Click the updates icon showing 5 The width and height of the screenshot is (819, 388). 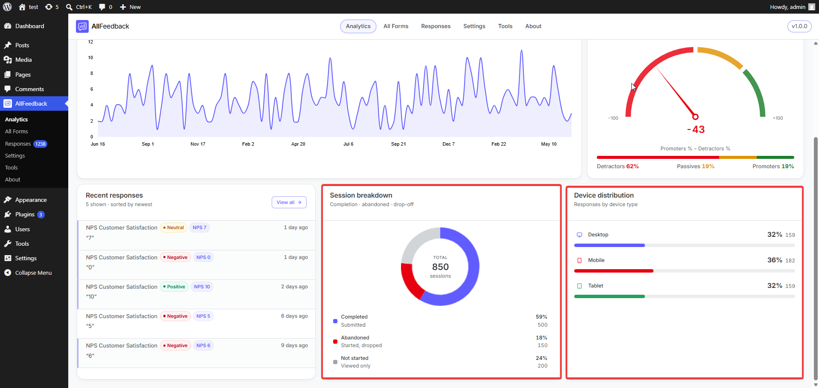click(49, 7)
